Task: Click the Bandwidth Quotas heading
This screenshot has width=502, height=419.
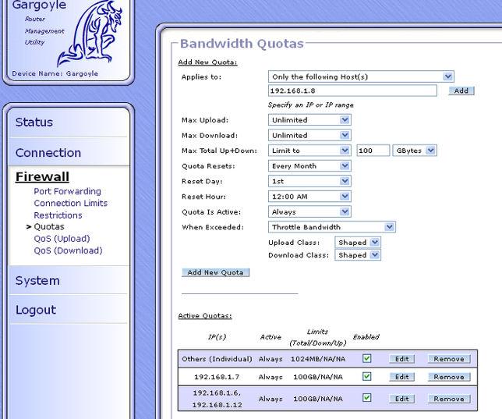Action: click(x=242, y=44)
